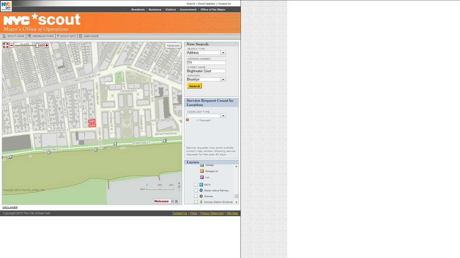Open the FAQs footer link
Viewport: 460px width, 258px height.
[194, 213]
